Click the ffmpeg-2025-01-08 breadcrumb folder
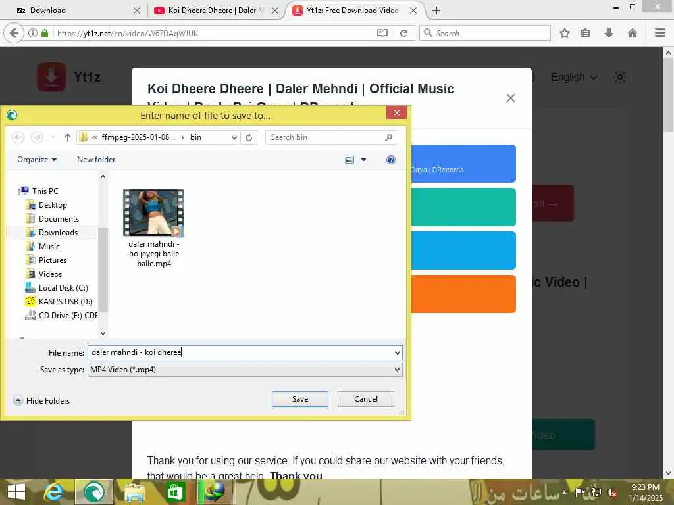This screenshot has width=674, height=505. point(138,137)
